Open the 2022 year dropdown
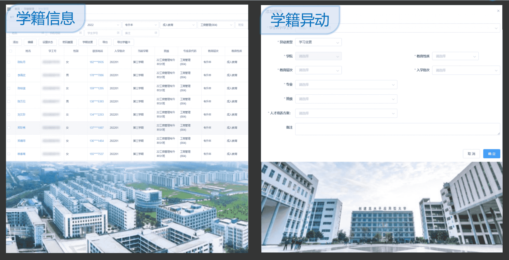 click(103, 25)
